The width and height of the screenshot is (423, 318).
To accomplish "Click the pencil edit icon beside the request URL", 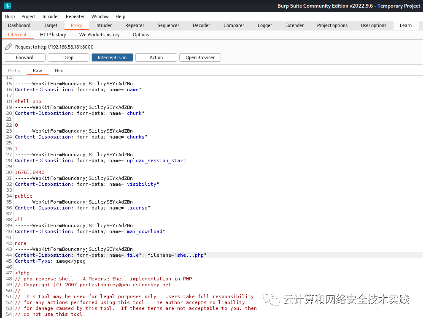I will 8,47.
